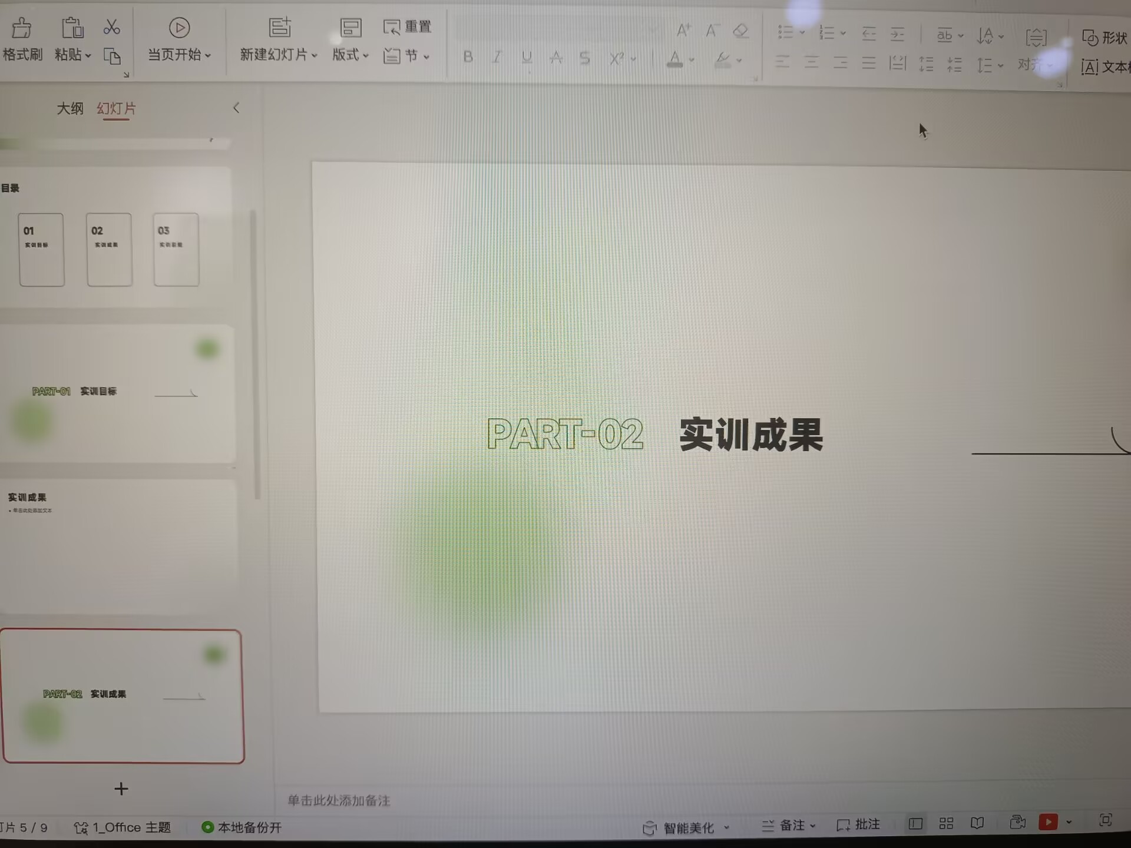Click the font color A swatch
The width and height of the screenshot is (1131, 848).
click(675, 59)
